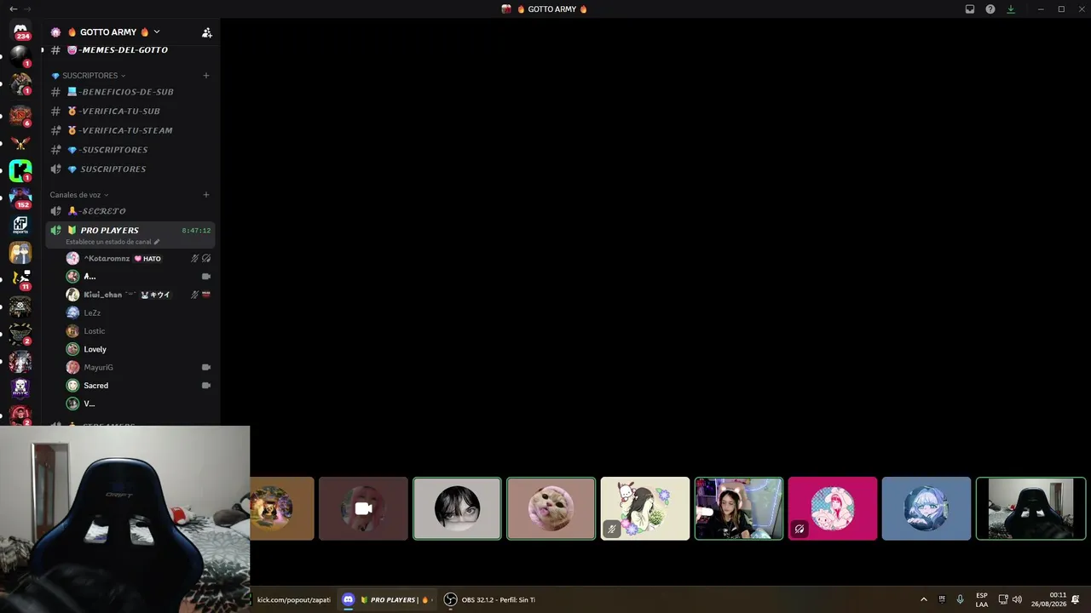Image resolution: width=1091 pixels, height=613 pixels.
Task: Open OBS 32.1.2 from the taskbar
Action: click(x=490, y=599)
